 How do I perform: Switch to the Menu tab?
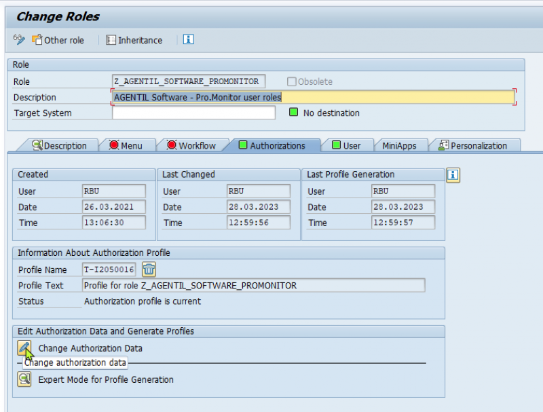126,145
